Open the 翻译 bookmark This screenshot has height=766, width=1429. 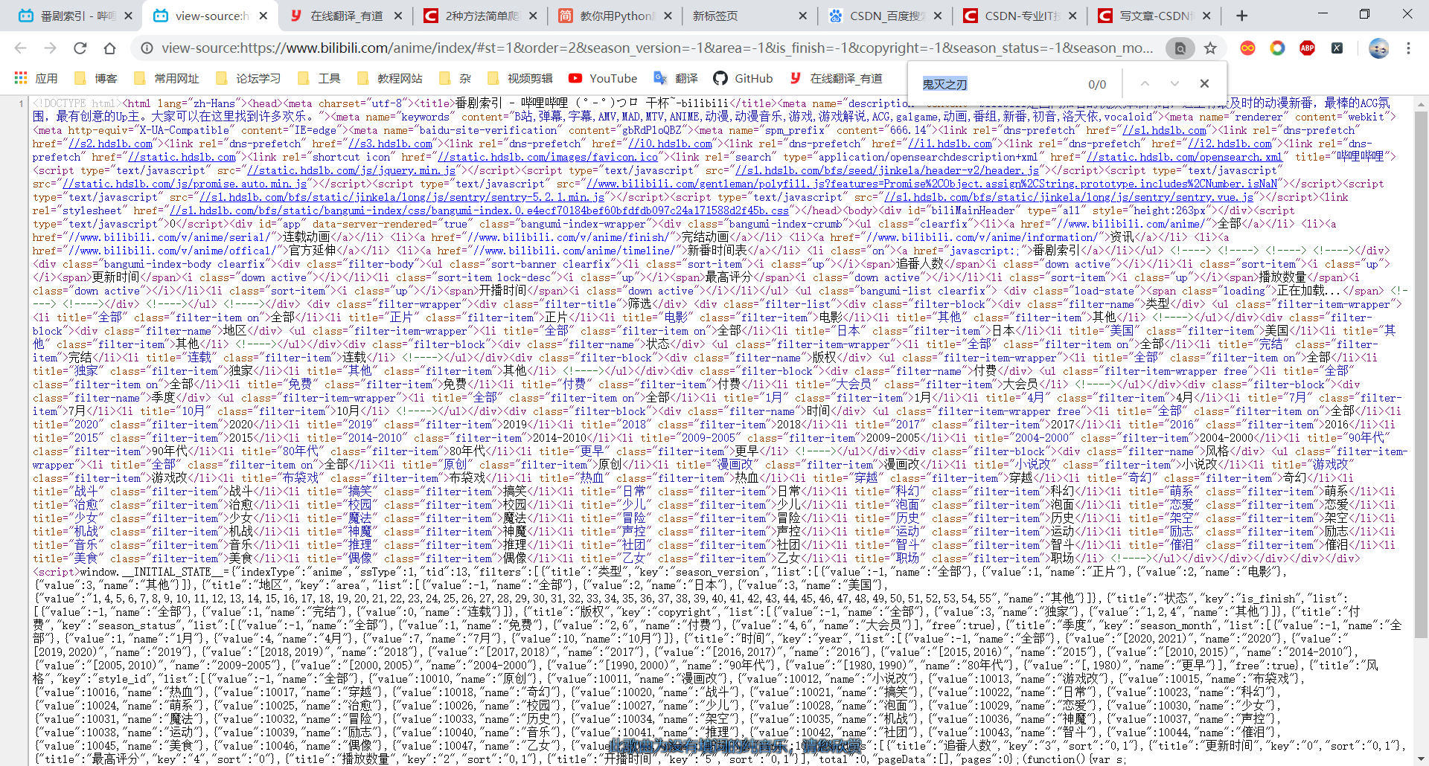[676, 78]
